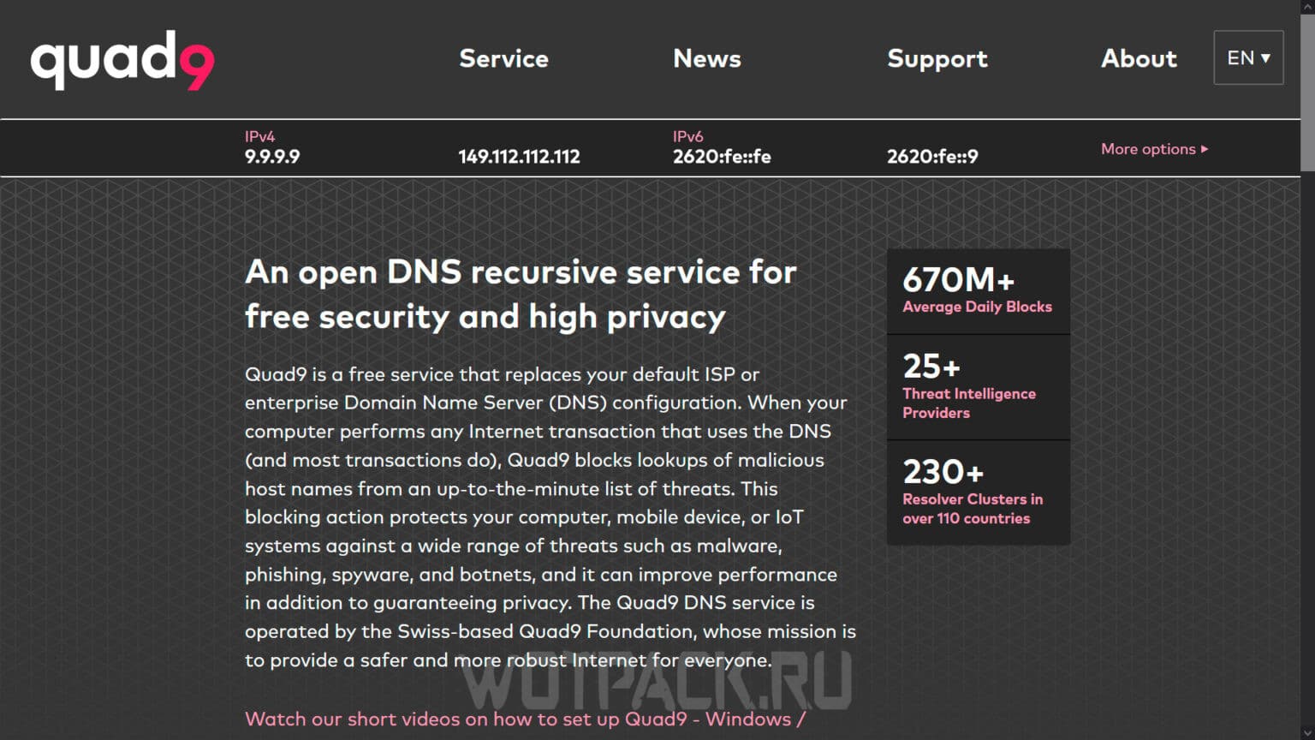This screenshot has width=1315, height=740.
Task: Select the IPv4 address 9.9.9.9
Action: [271, 156]
